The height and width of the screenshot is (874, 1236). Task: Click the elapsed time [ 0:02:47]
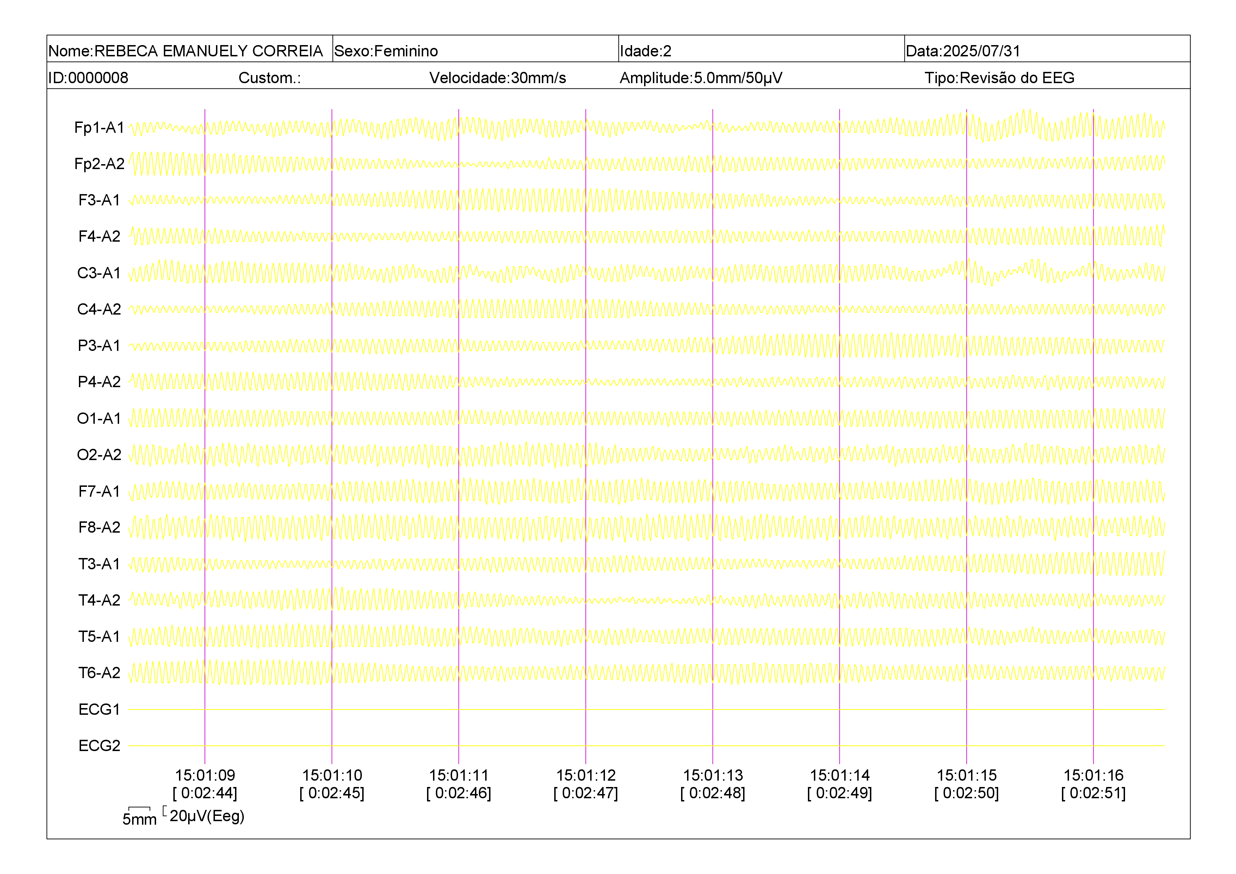coord(586,793)
